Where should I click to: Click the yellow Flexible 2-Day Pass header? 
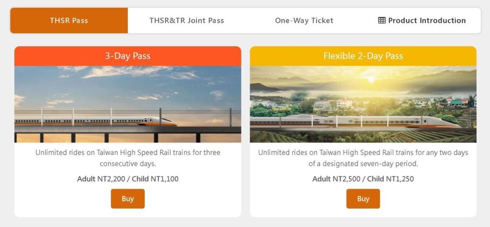[363, 56]
